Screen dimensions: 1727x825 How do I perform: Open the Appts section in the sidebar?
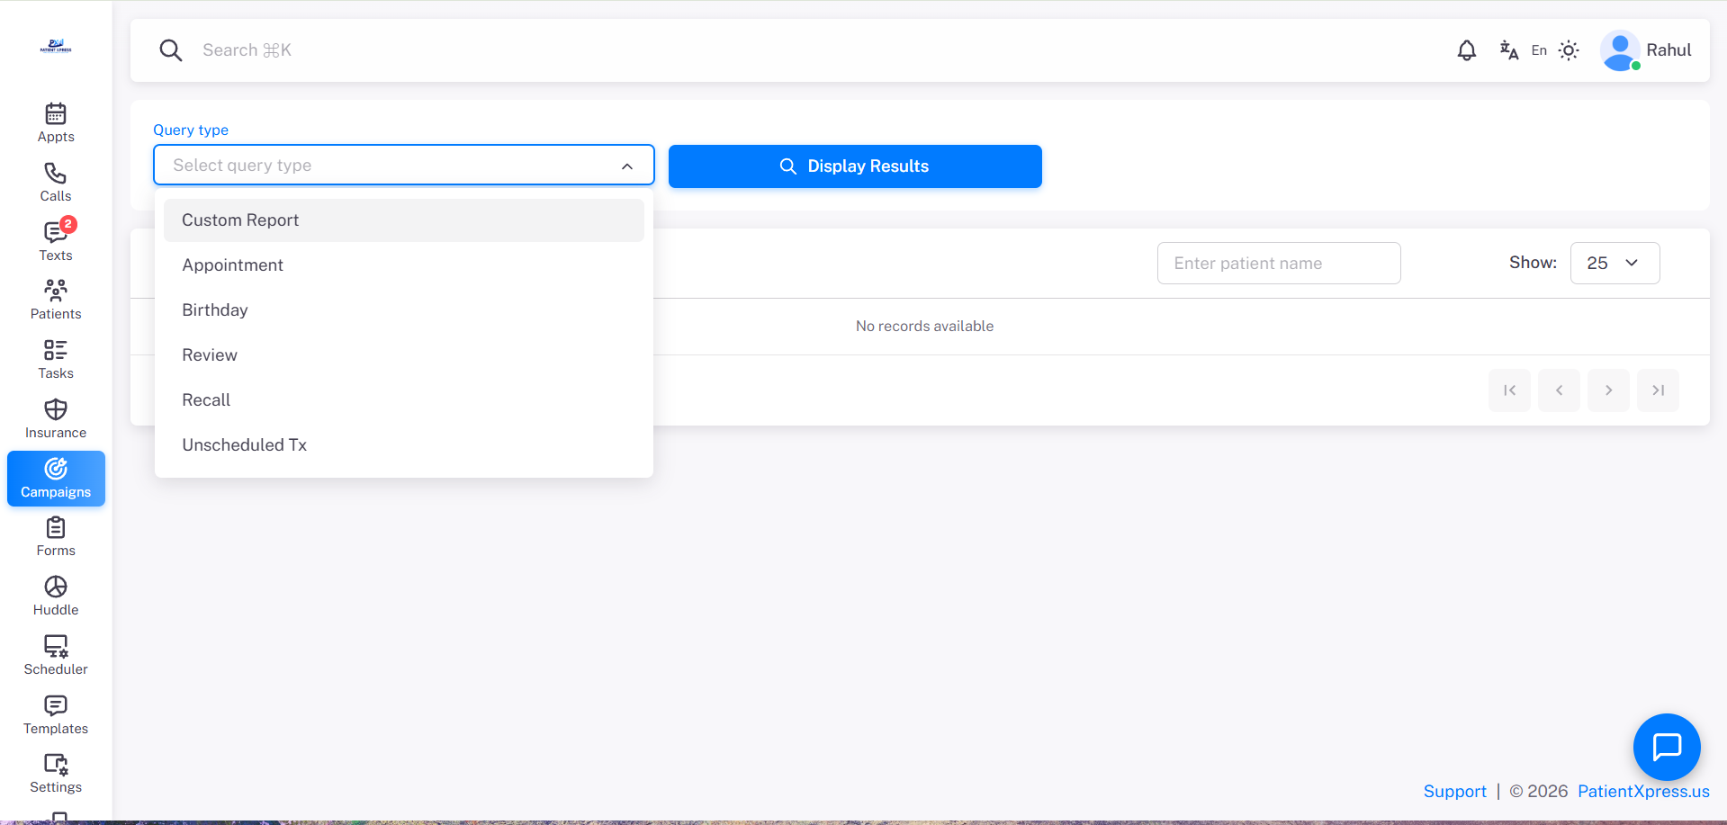coord(55,122)
